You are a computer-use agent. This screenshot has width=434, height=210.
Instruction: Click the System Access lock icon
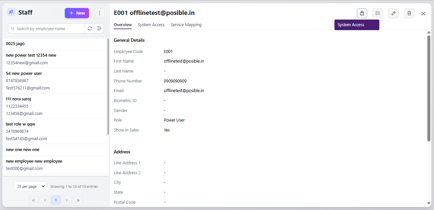[362, 13]
